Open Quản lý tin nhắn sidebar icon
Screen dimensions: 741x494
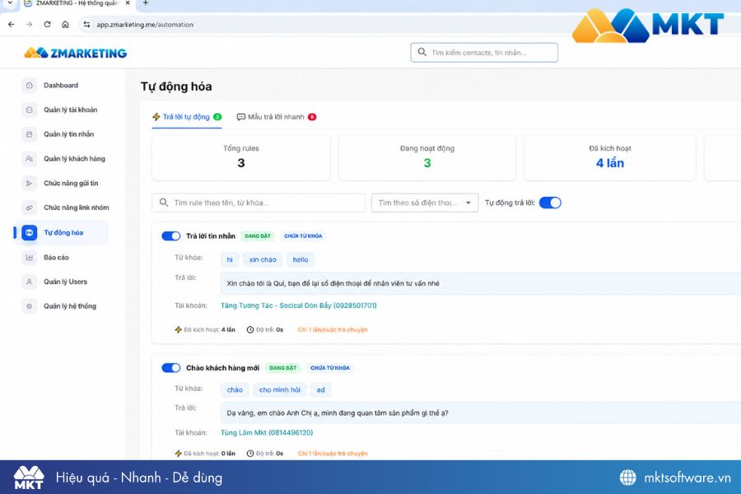coord(30,135)
